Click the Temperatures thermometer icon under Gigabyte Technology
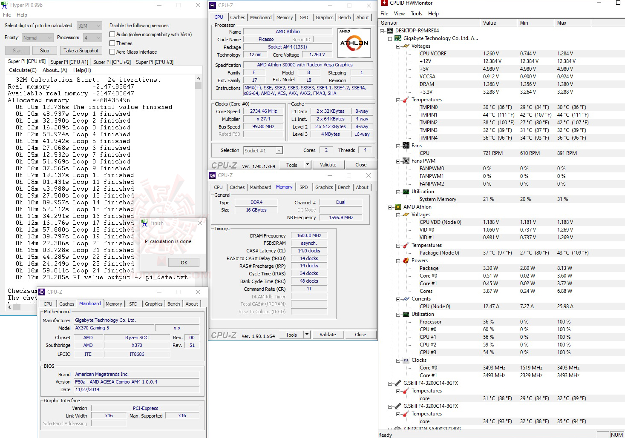This screenshot has width=625, height=438. coord(406,100)
